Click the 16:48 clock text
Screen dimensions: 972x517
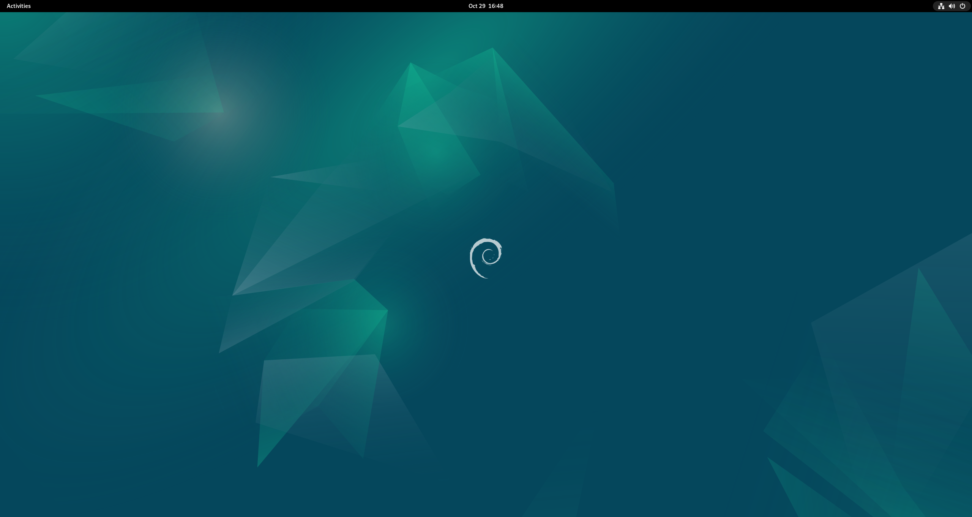click(x=496, y=6)
